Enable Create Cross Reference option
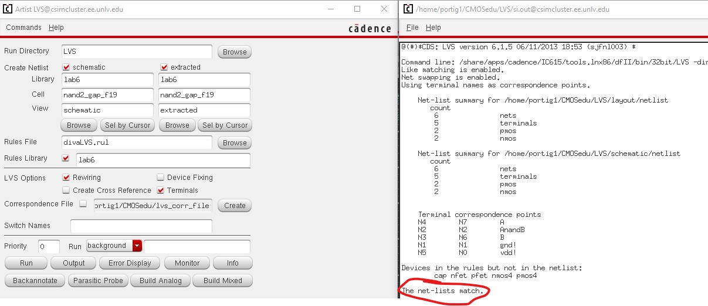 point(66,190)
